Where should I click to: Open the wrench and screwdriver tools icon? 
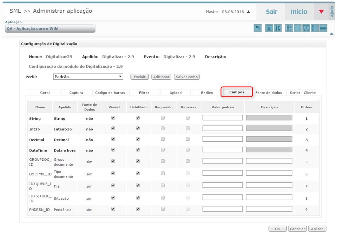pos(277,28)
